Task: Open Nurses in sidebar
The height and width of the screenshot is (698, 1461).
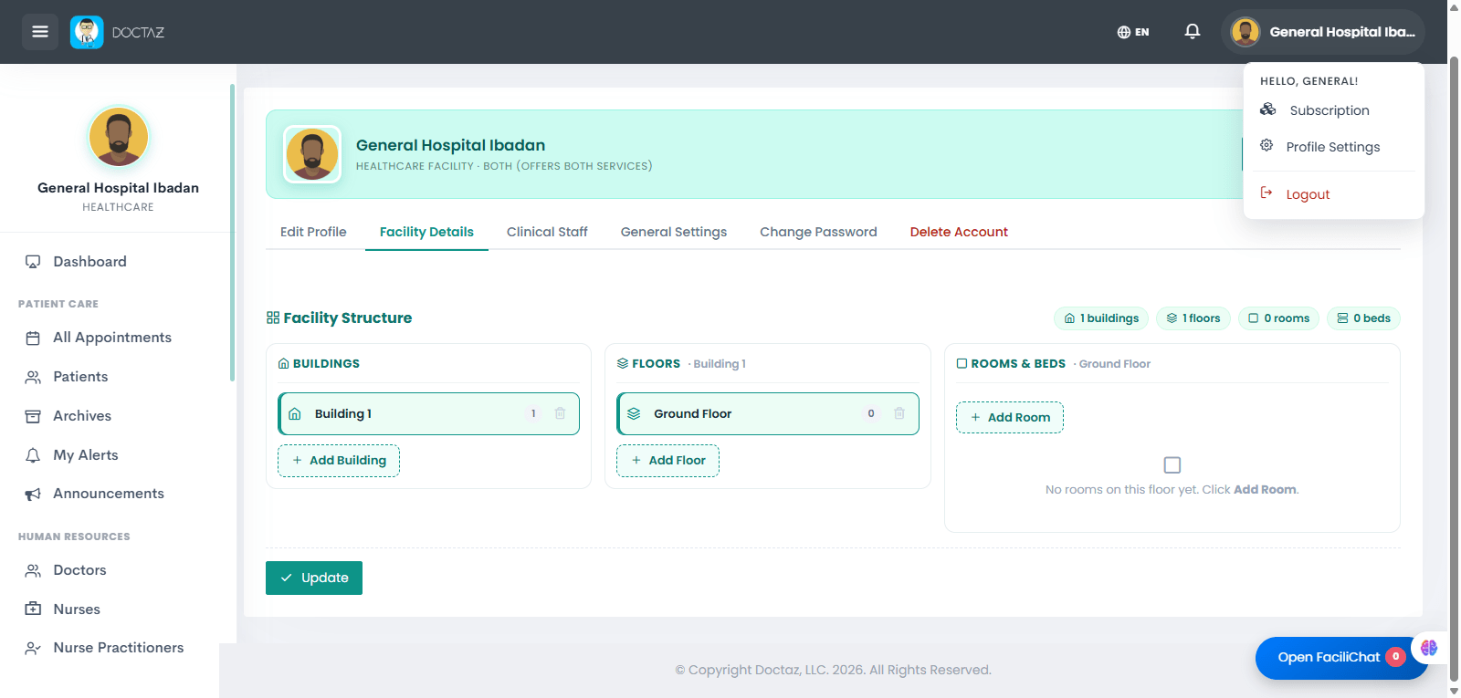Action: [x=77, y=609]
